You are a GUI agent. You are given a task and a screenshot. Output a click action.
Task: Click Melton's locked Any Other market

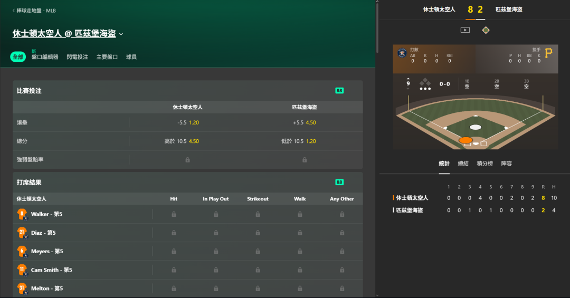342,289
